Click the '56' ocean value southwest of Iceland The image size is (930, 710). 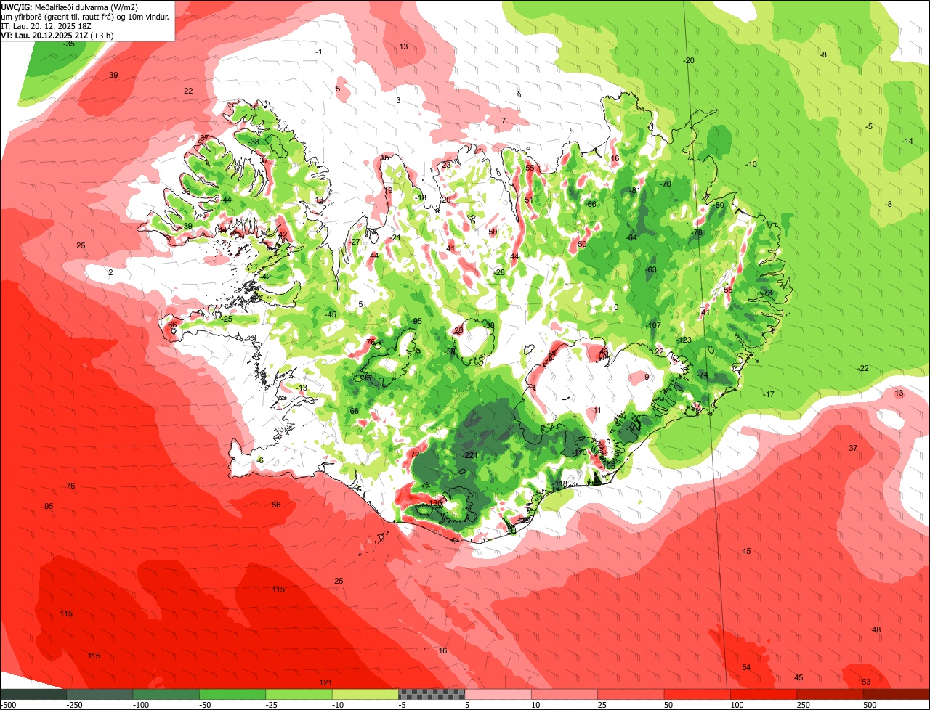276,505
